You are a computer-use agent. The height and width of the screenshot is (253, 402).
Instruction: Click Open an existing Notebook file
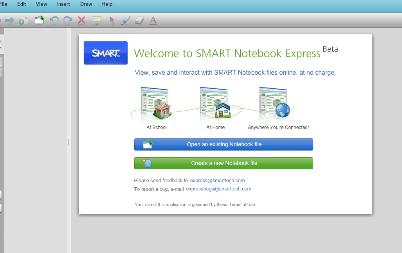coord(224,144)
